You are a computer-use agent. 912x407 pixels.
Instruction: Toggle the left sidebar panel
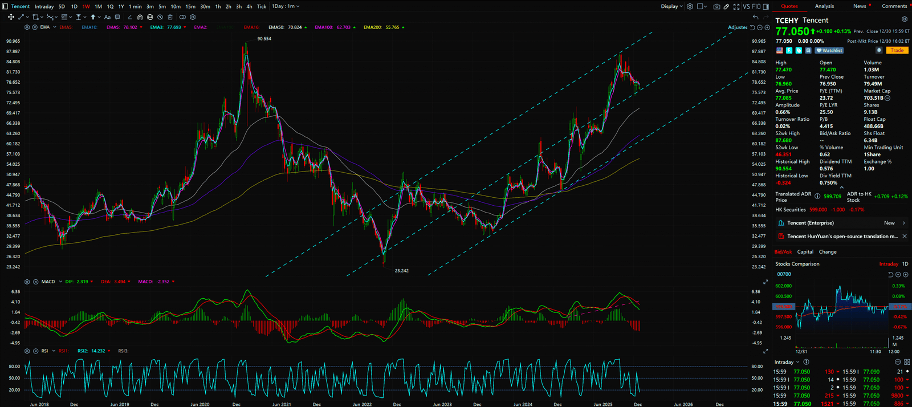point(5,6)
